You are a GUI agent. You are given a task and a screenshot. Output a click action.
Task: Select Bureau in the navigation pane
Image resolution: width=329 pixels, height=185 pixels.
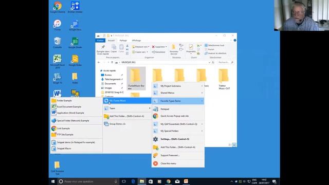[x=108, y=75]
